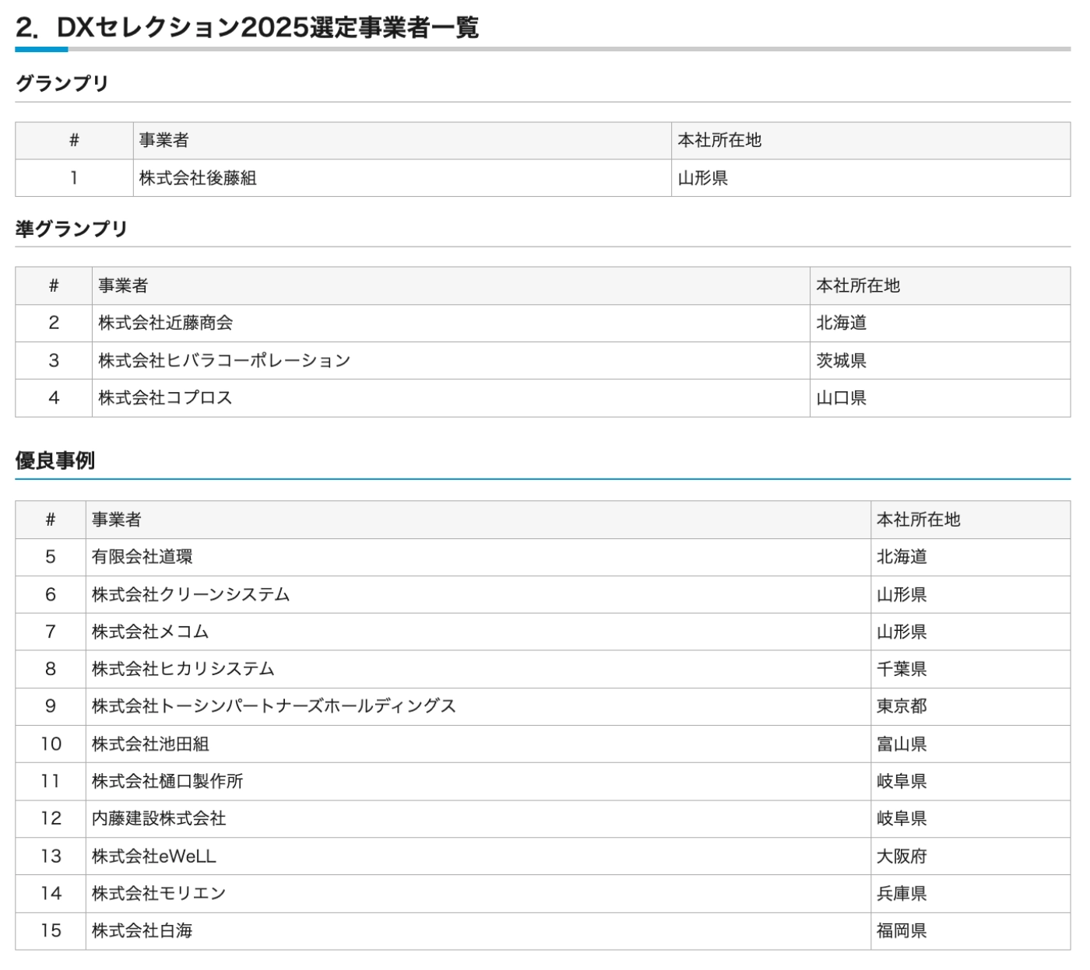Click 山形県 in the 株式会社クリーンシステム row
Image resolution: width=1090 pixels, height=970 pixels.
(970, 594)
